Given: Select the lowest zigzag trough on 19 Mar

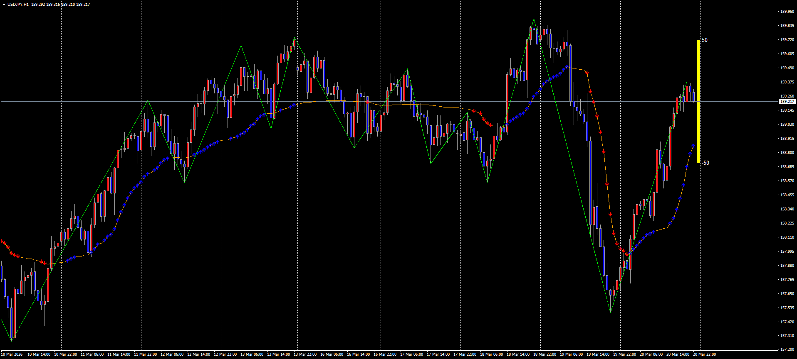Looking at the screenshot, I should coord(610,312).
